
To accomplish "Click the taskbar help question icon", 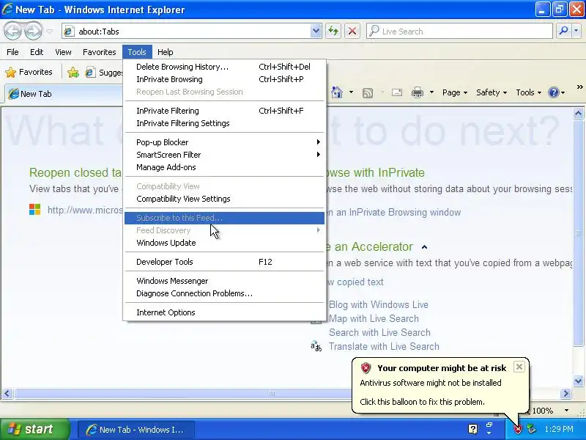I will [472, 429].
